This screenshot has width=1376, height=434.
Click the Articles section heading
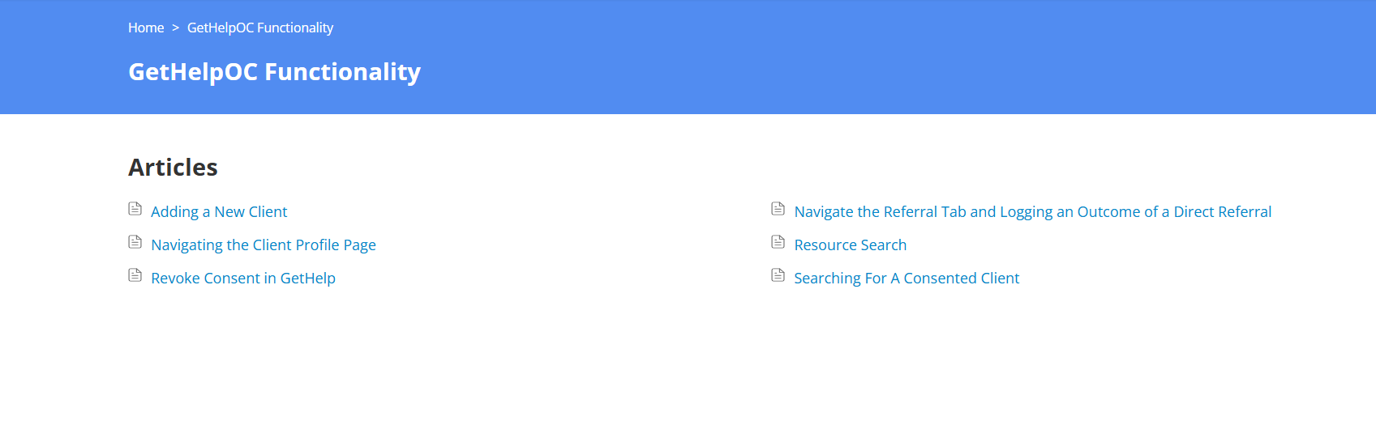click(173, 167)
